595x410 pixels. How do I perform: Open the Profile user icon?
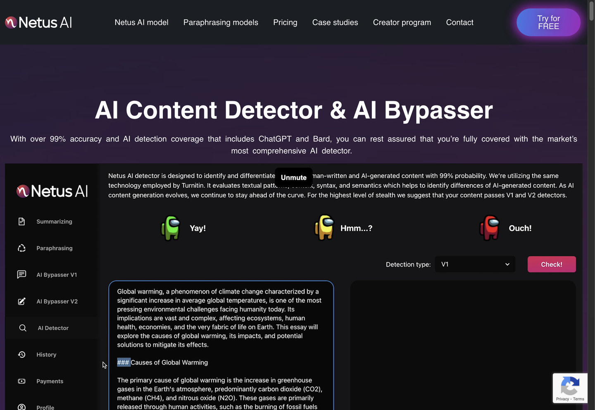coord(22,407)
